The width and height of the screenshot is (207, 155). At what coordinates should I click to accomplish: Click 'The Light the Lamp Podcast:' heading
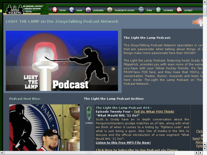(x=147, y=38)
